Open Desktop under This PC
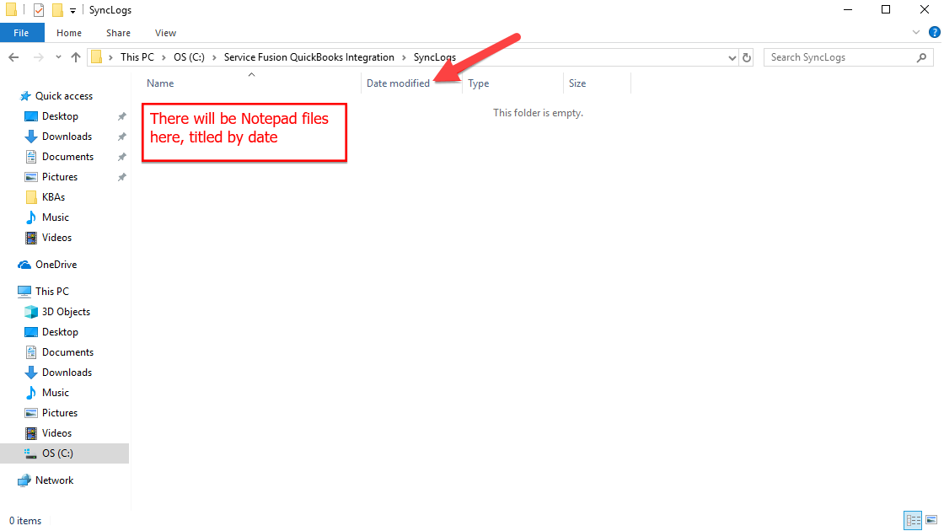944x531 pixels. point(60,332)
